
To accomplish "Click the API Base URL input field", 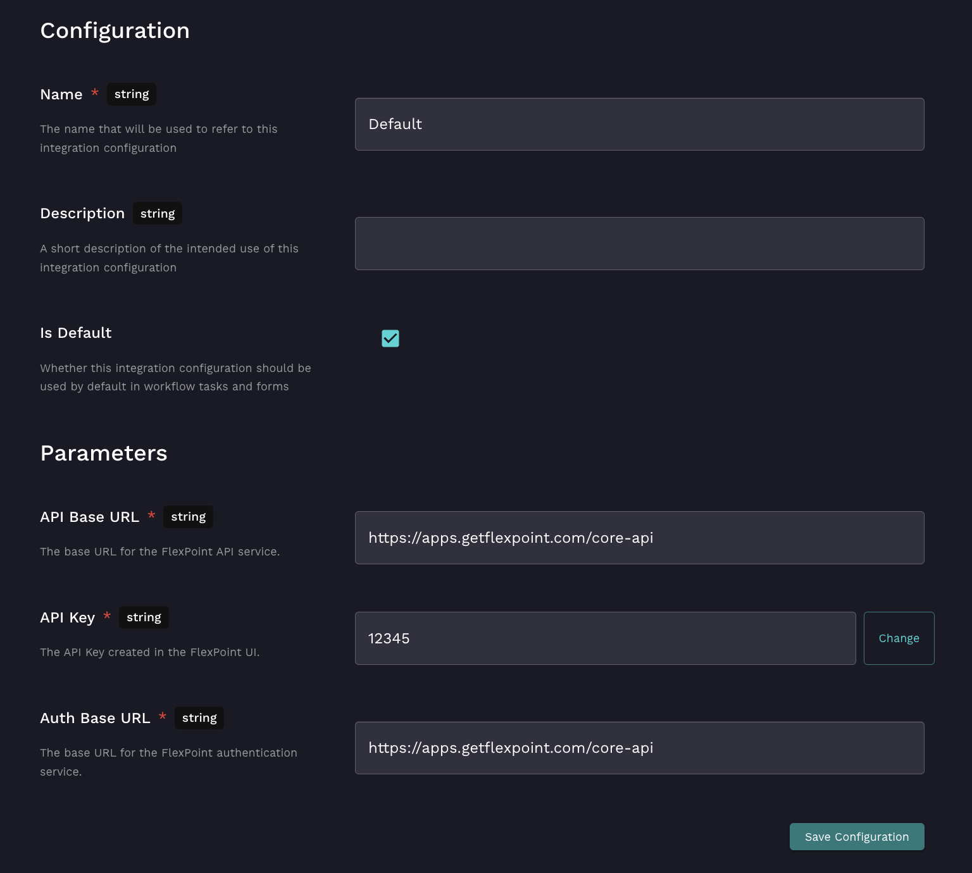I will coord(639,538).
